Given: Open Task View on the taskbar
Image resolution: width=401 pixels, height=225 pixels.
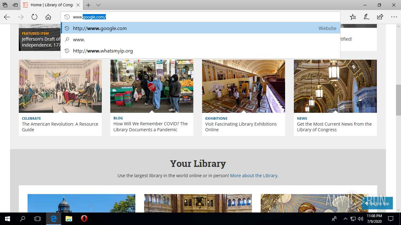Looking at the screenshot, I should point(38,219).
